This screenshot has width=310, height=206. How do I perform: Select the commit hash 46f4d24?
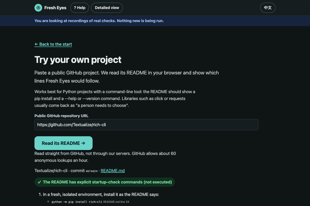tap(92, 171)
